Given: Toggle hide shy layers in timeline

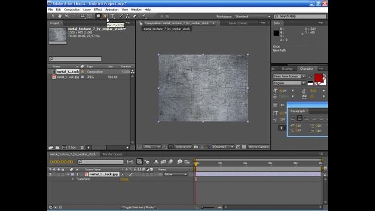Looking at the screenshot, I should [x=156, y=162].
